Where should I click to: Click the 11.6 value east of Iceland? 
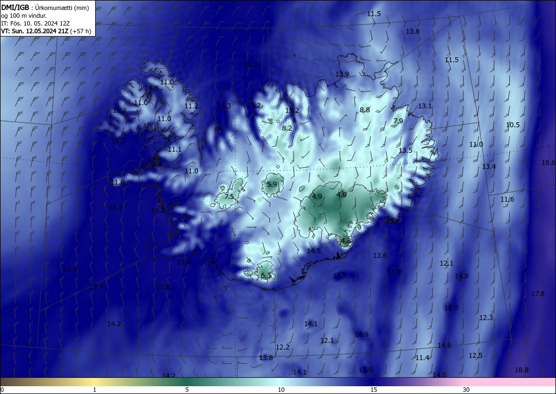508,200
